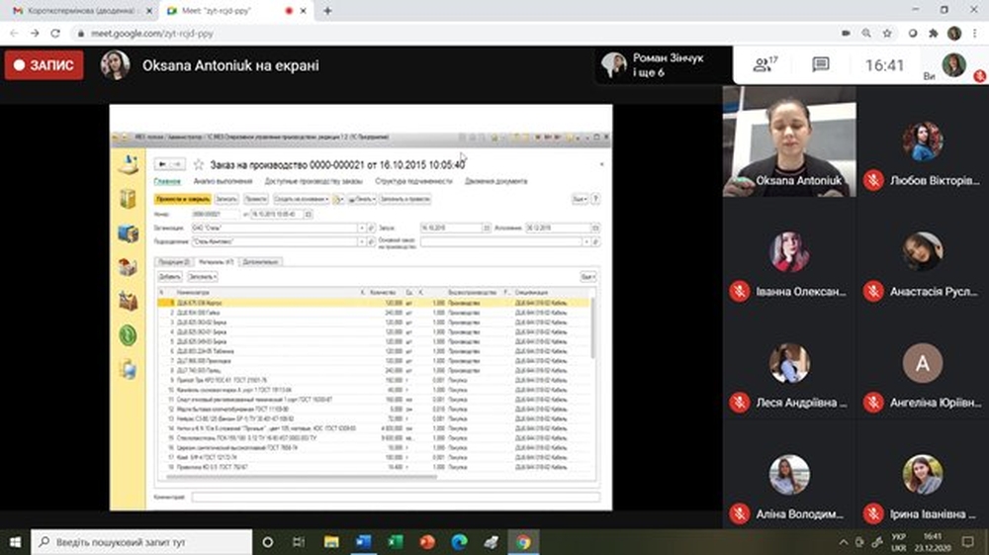Launch PowerPoint from the taskbar
The height and width of the screenshot is (555, 989).
pyautogui.click(x=426, y=542)
